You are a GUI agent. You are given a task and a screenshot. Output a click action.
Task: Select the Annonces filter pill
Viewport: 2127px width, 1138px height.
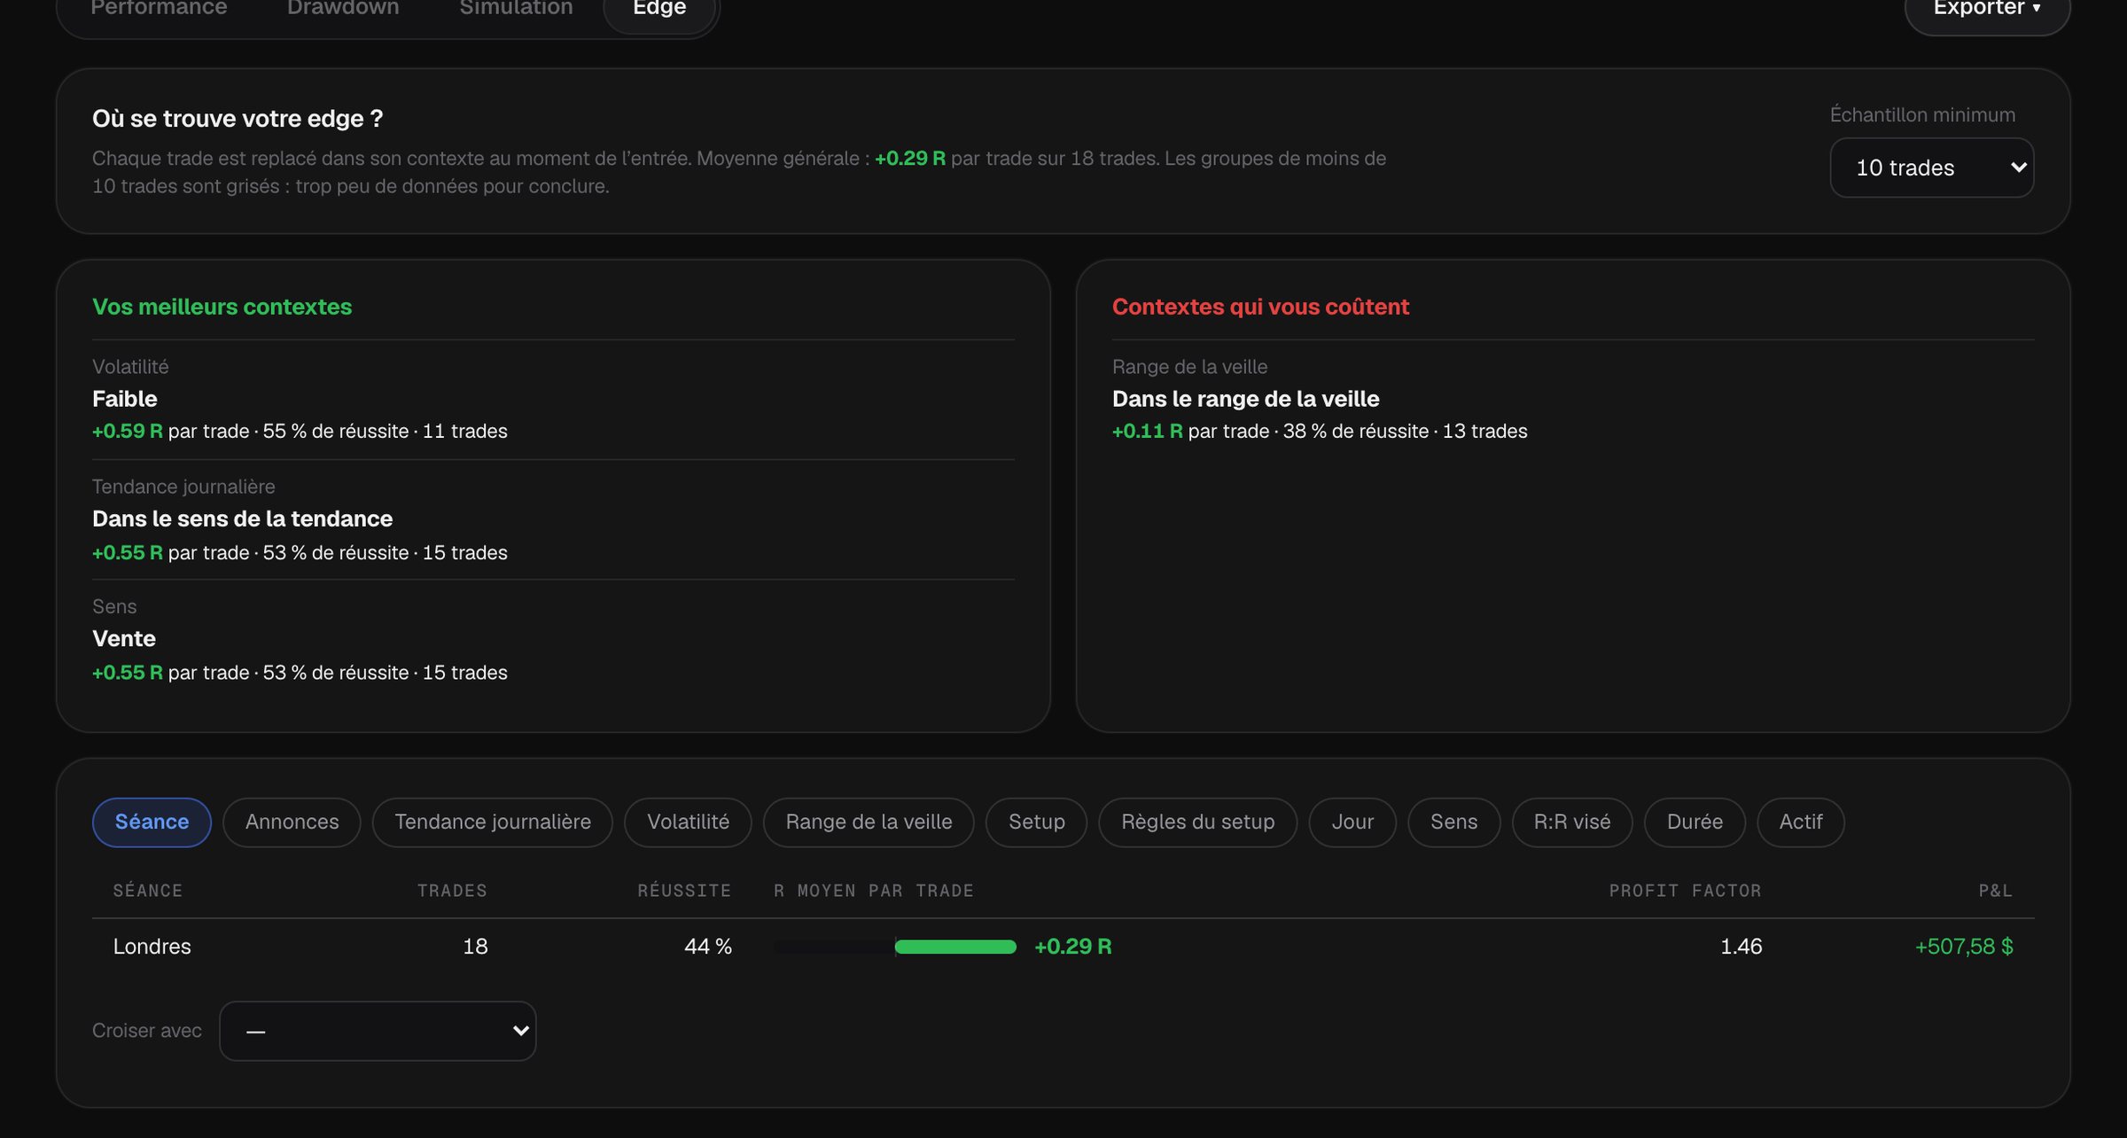(x=292, y=822)
